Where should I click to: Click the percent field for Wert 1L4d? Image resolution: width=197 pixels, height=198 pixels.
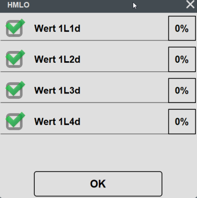pyautogui.click(x=182, y=121)
